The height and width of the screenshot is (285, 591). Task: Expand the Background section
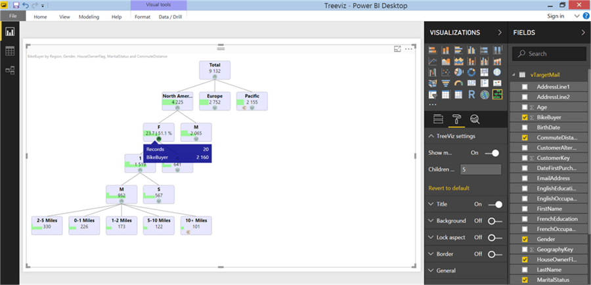coord(431,221)
